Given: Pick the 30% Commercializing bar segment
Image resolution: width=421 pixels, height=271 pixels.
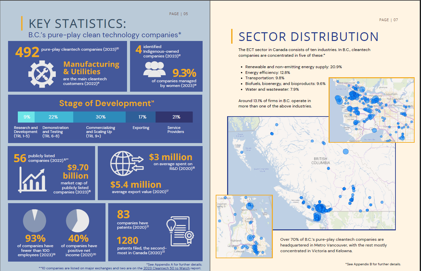Looking at the screenshot, I should [x=100, y=117].
